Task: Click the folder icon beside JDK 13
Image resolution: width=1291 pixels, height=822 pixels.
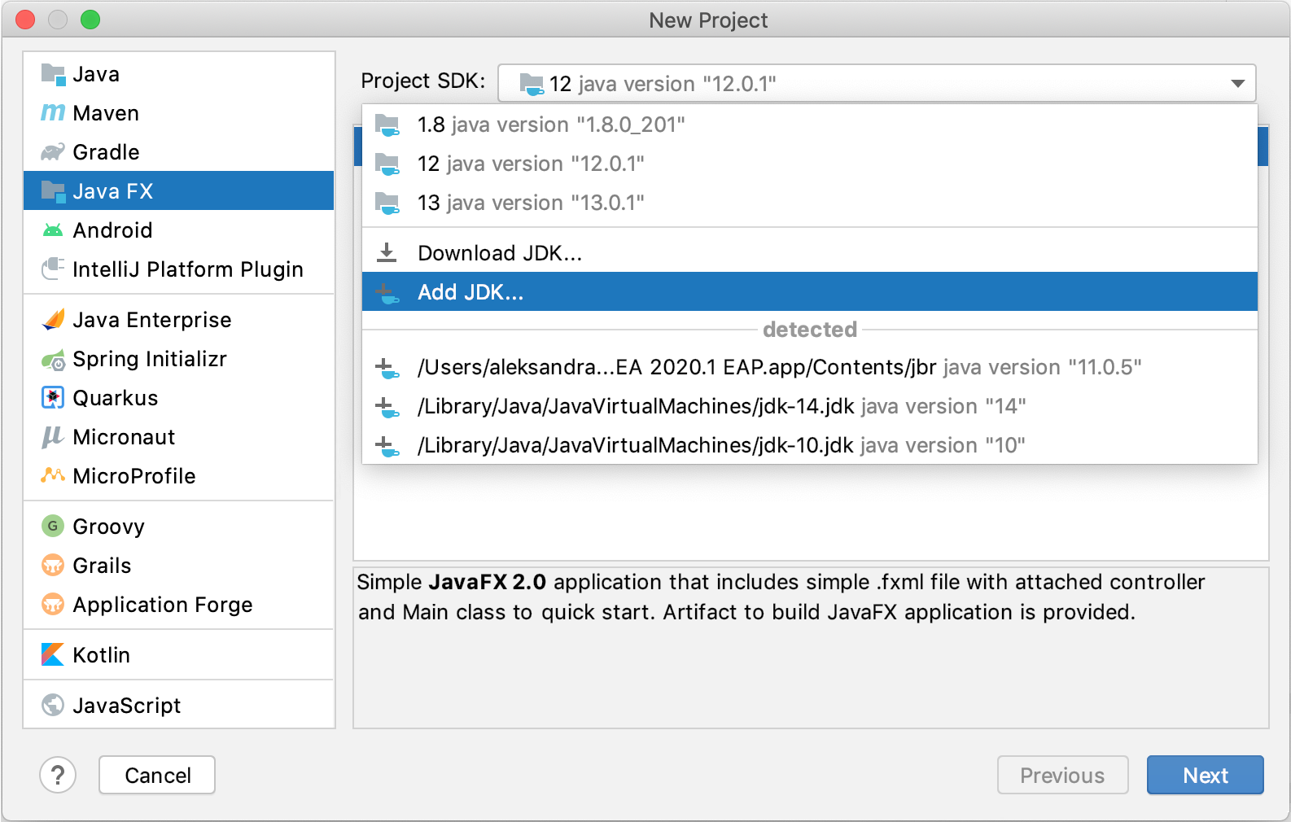Action: [x=387, y=203]
